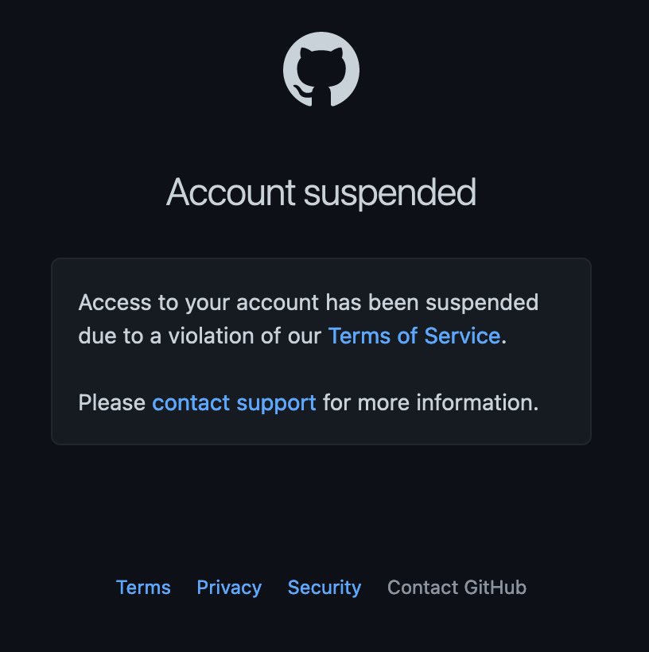Click the word violation in the message

click(205, 336)
